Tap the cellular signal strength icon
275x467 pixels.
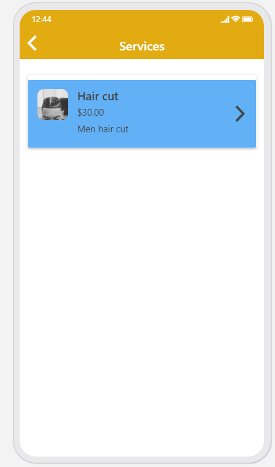(x=225, y=19)
